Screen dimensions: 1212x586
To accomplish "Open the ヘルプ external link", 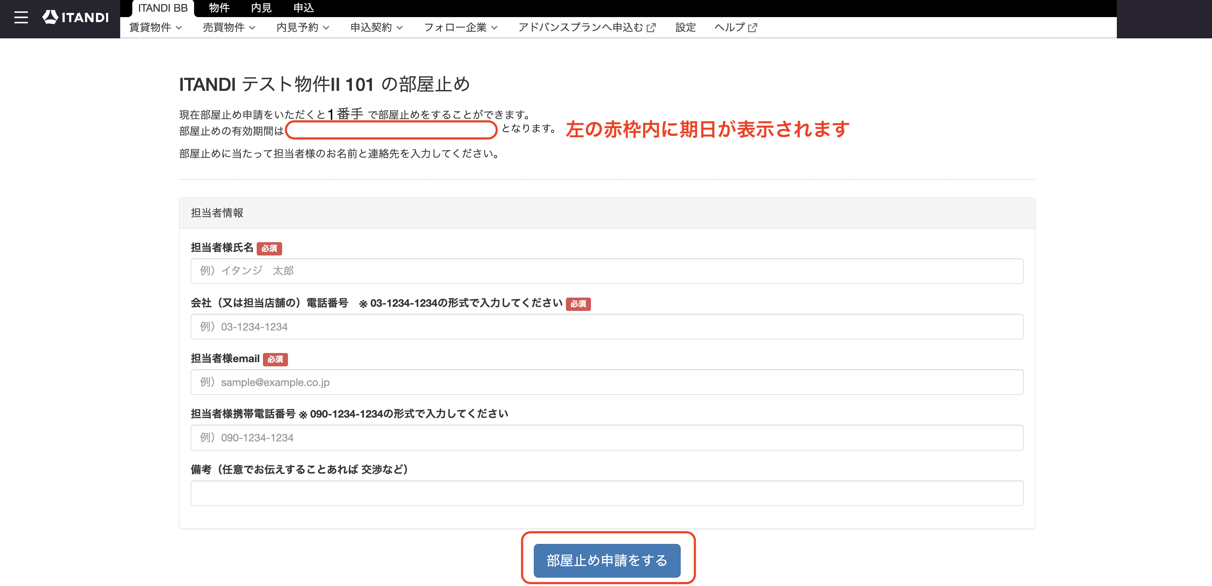I will (x=735, y=28).
